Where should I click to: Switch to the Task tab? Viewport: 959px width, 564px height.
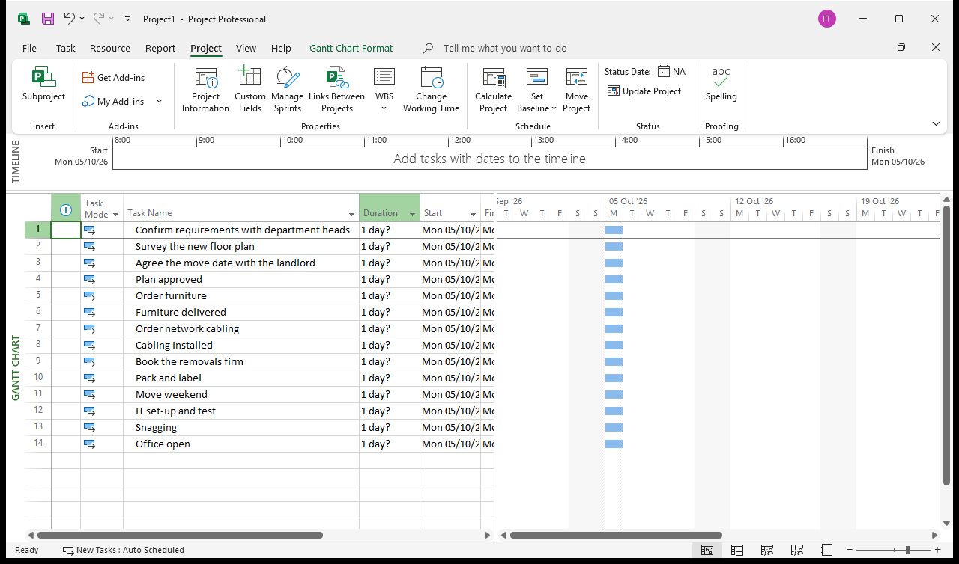click(66, 48)
